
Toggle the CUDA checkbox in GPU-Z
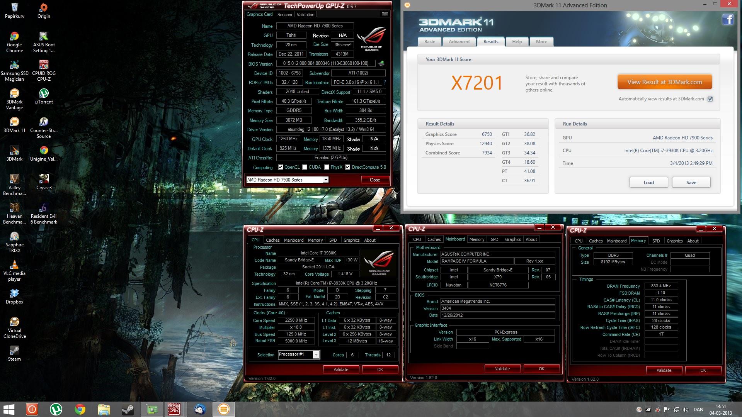[x=305, y=167]
